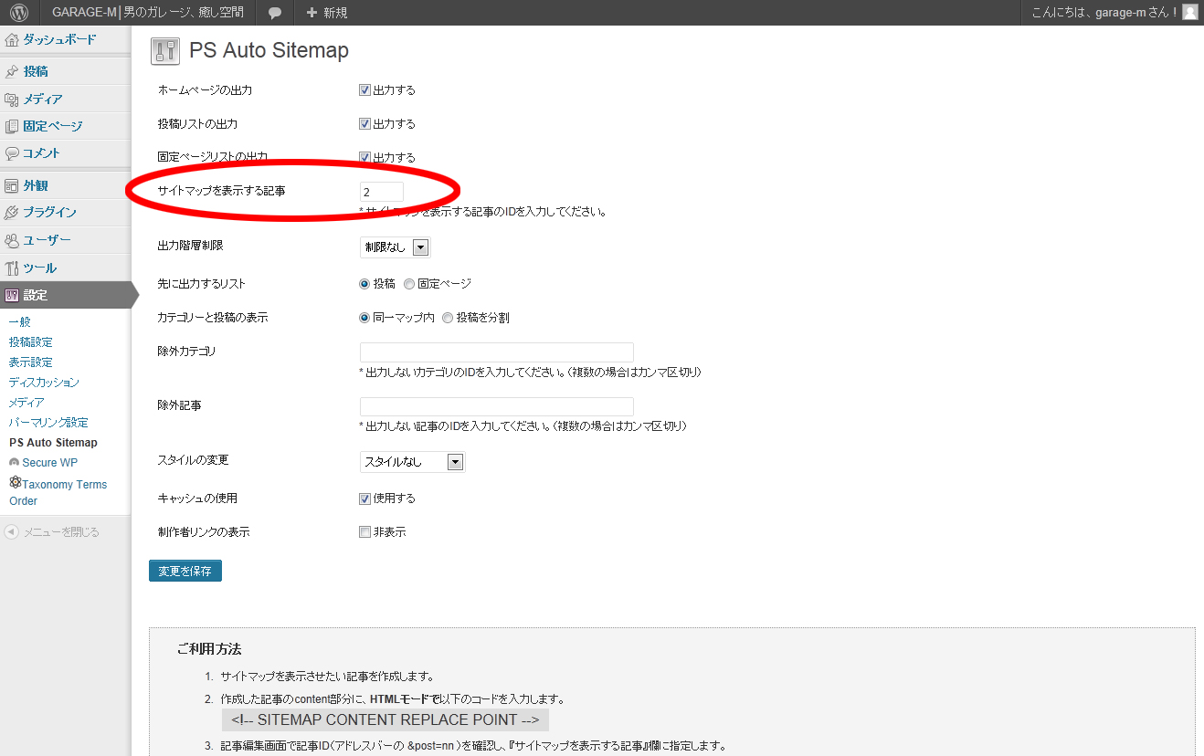Click SITEMAP CONTENT REPLACE POINT code text
The width and height of the screenshot is (1204, 756).
click(385, 720)
